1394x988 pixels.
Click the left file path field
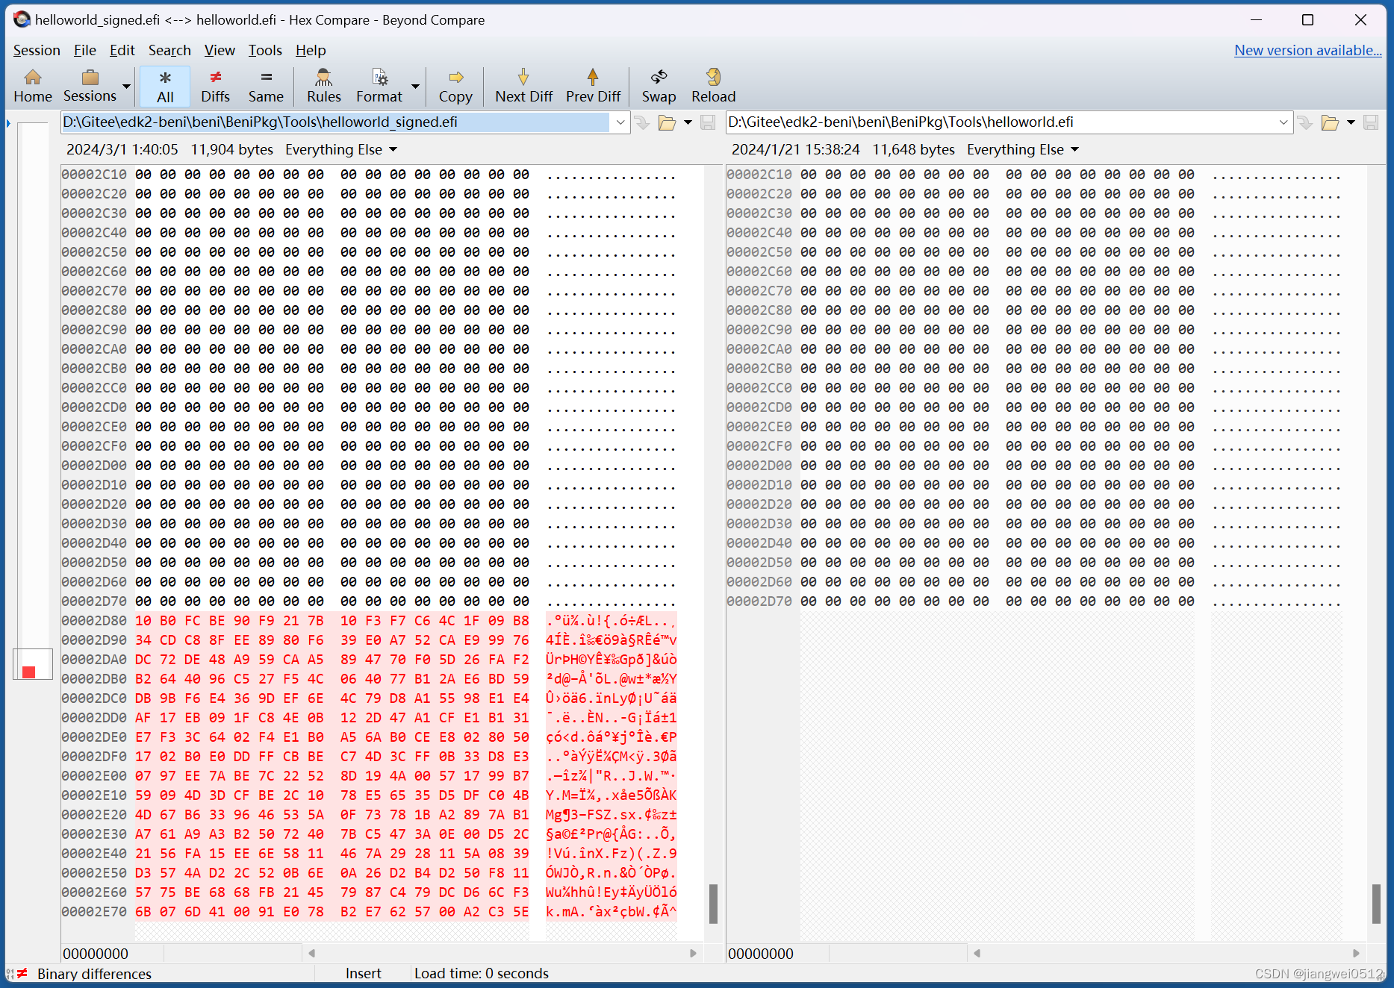[x=335, y=122]
